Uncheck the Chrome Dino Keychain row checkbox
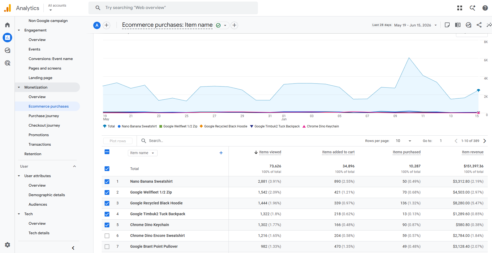492x253 pixels. 107,225
